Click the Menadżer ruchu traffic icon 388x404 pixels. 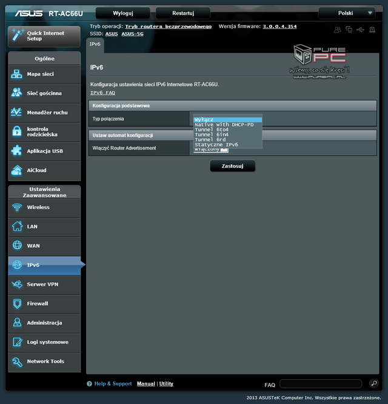[x=16, y=112]
